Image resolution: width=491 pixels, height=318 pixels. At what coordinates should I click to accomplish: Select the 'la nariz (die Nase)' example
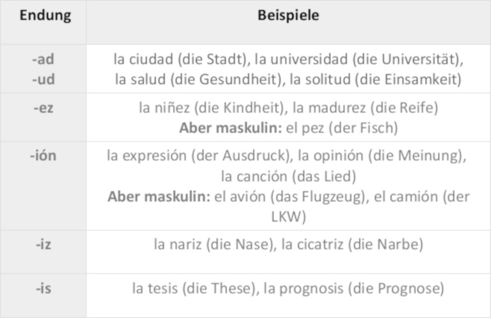pos(214,244)
